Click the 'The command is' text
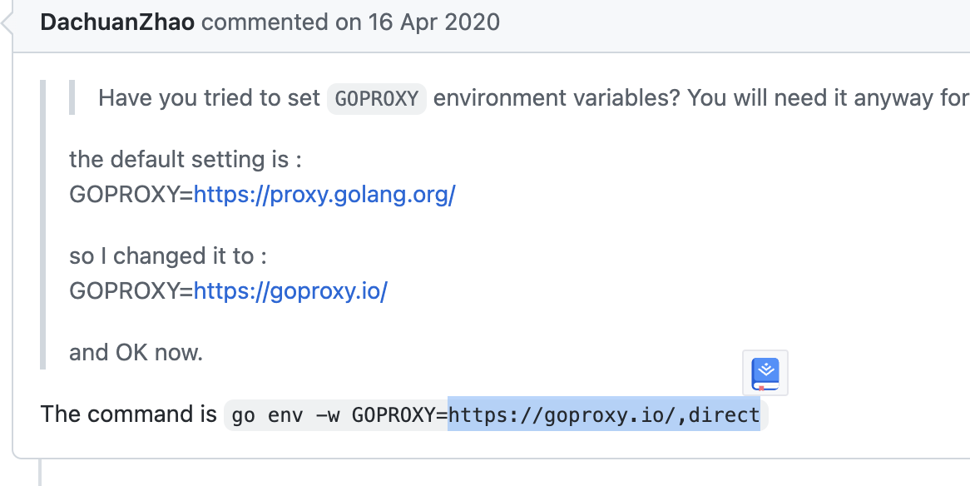This screenshot has width=970, height=486. tap(129, 414)
